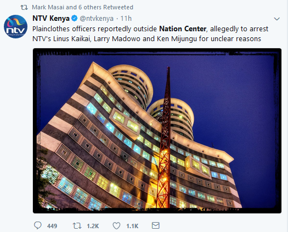View the 449 replies count
Screen dimensions: 288x232
click(x=52, y=226)
